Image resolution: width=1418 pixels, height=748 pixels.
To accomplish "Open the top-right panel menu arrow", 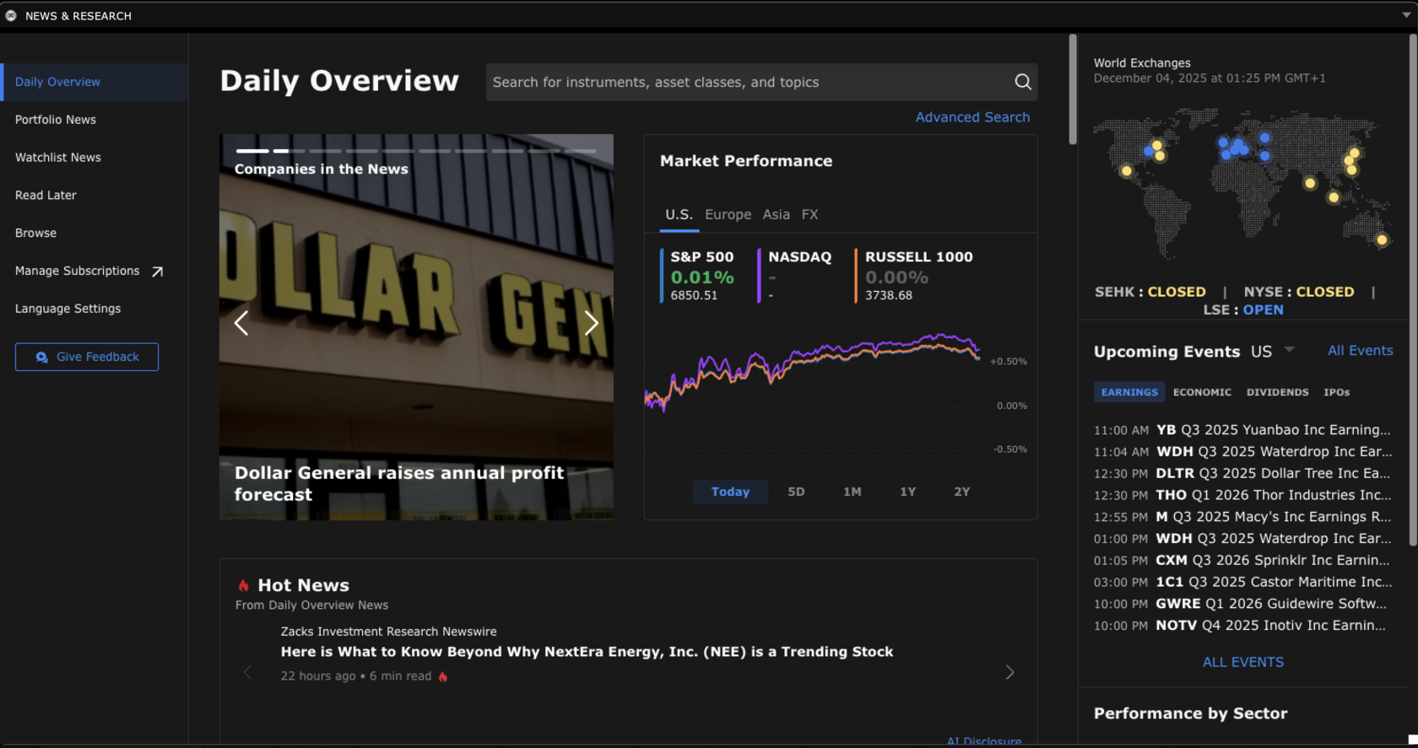I will [1406, 15].
